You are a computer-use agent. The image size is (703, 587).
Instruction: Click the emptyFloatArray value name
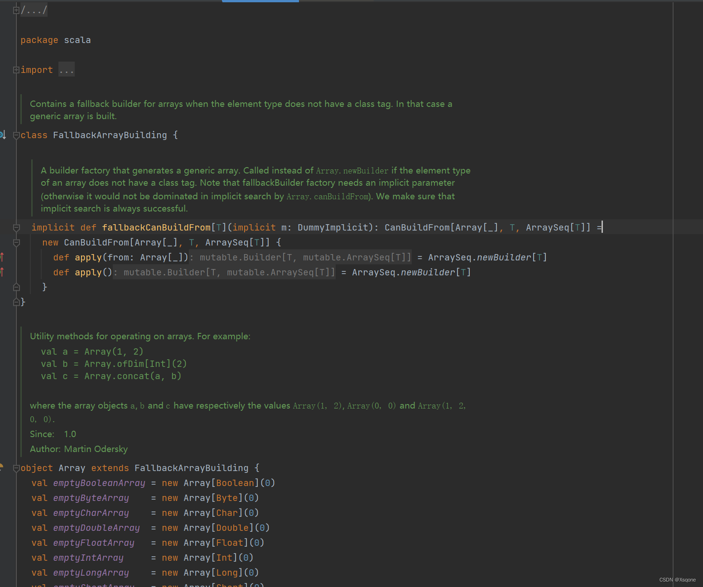[94, 543]
